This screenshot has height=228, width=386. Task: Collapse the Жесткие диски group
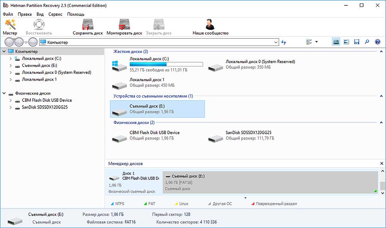pyautogui.click(x=381, y=51)
